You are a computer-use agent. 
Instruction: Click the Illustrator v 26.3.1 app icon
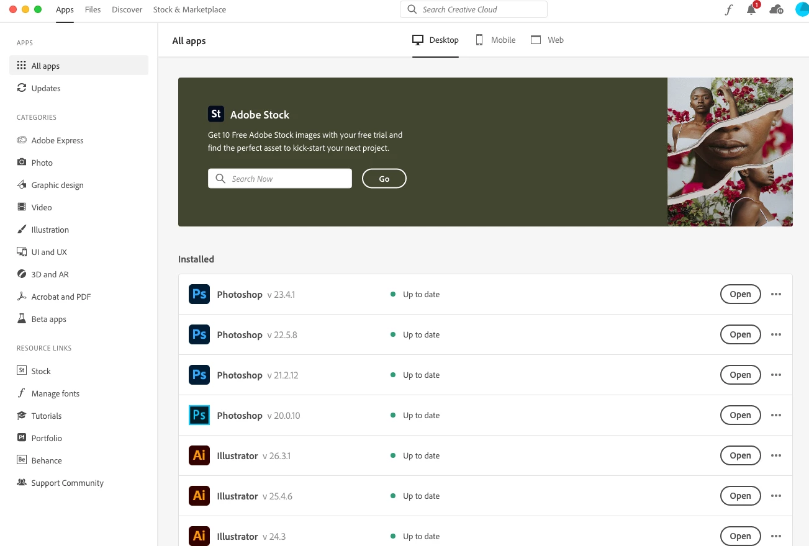click(199, 455)
